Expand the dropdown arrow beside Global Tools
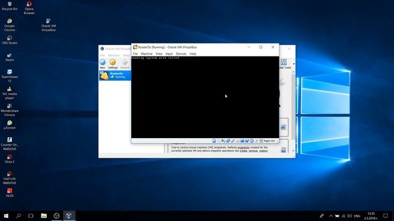The width and height of the screenshot is (394, 221). click(x=294, y=64)
